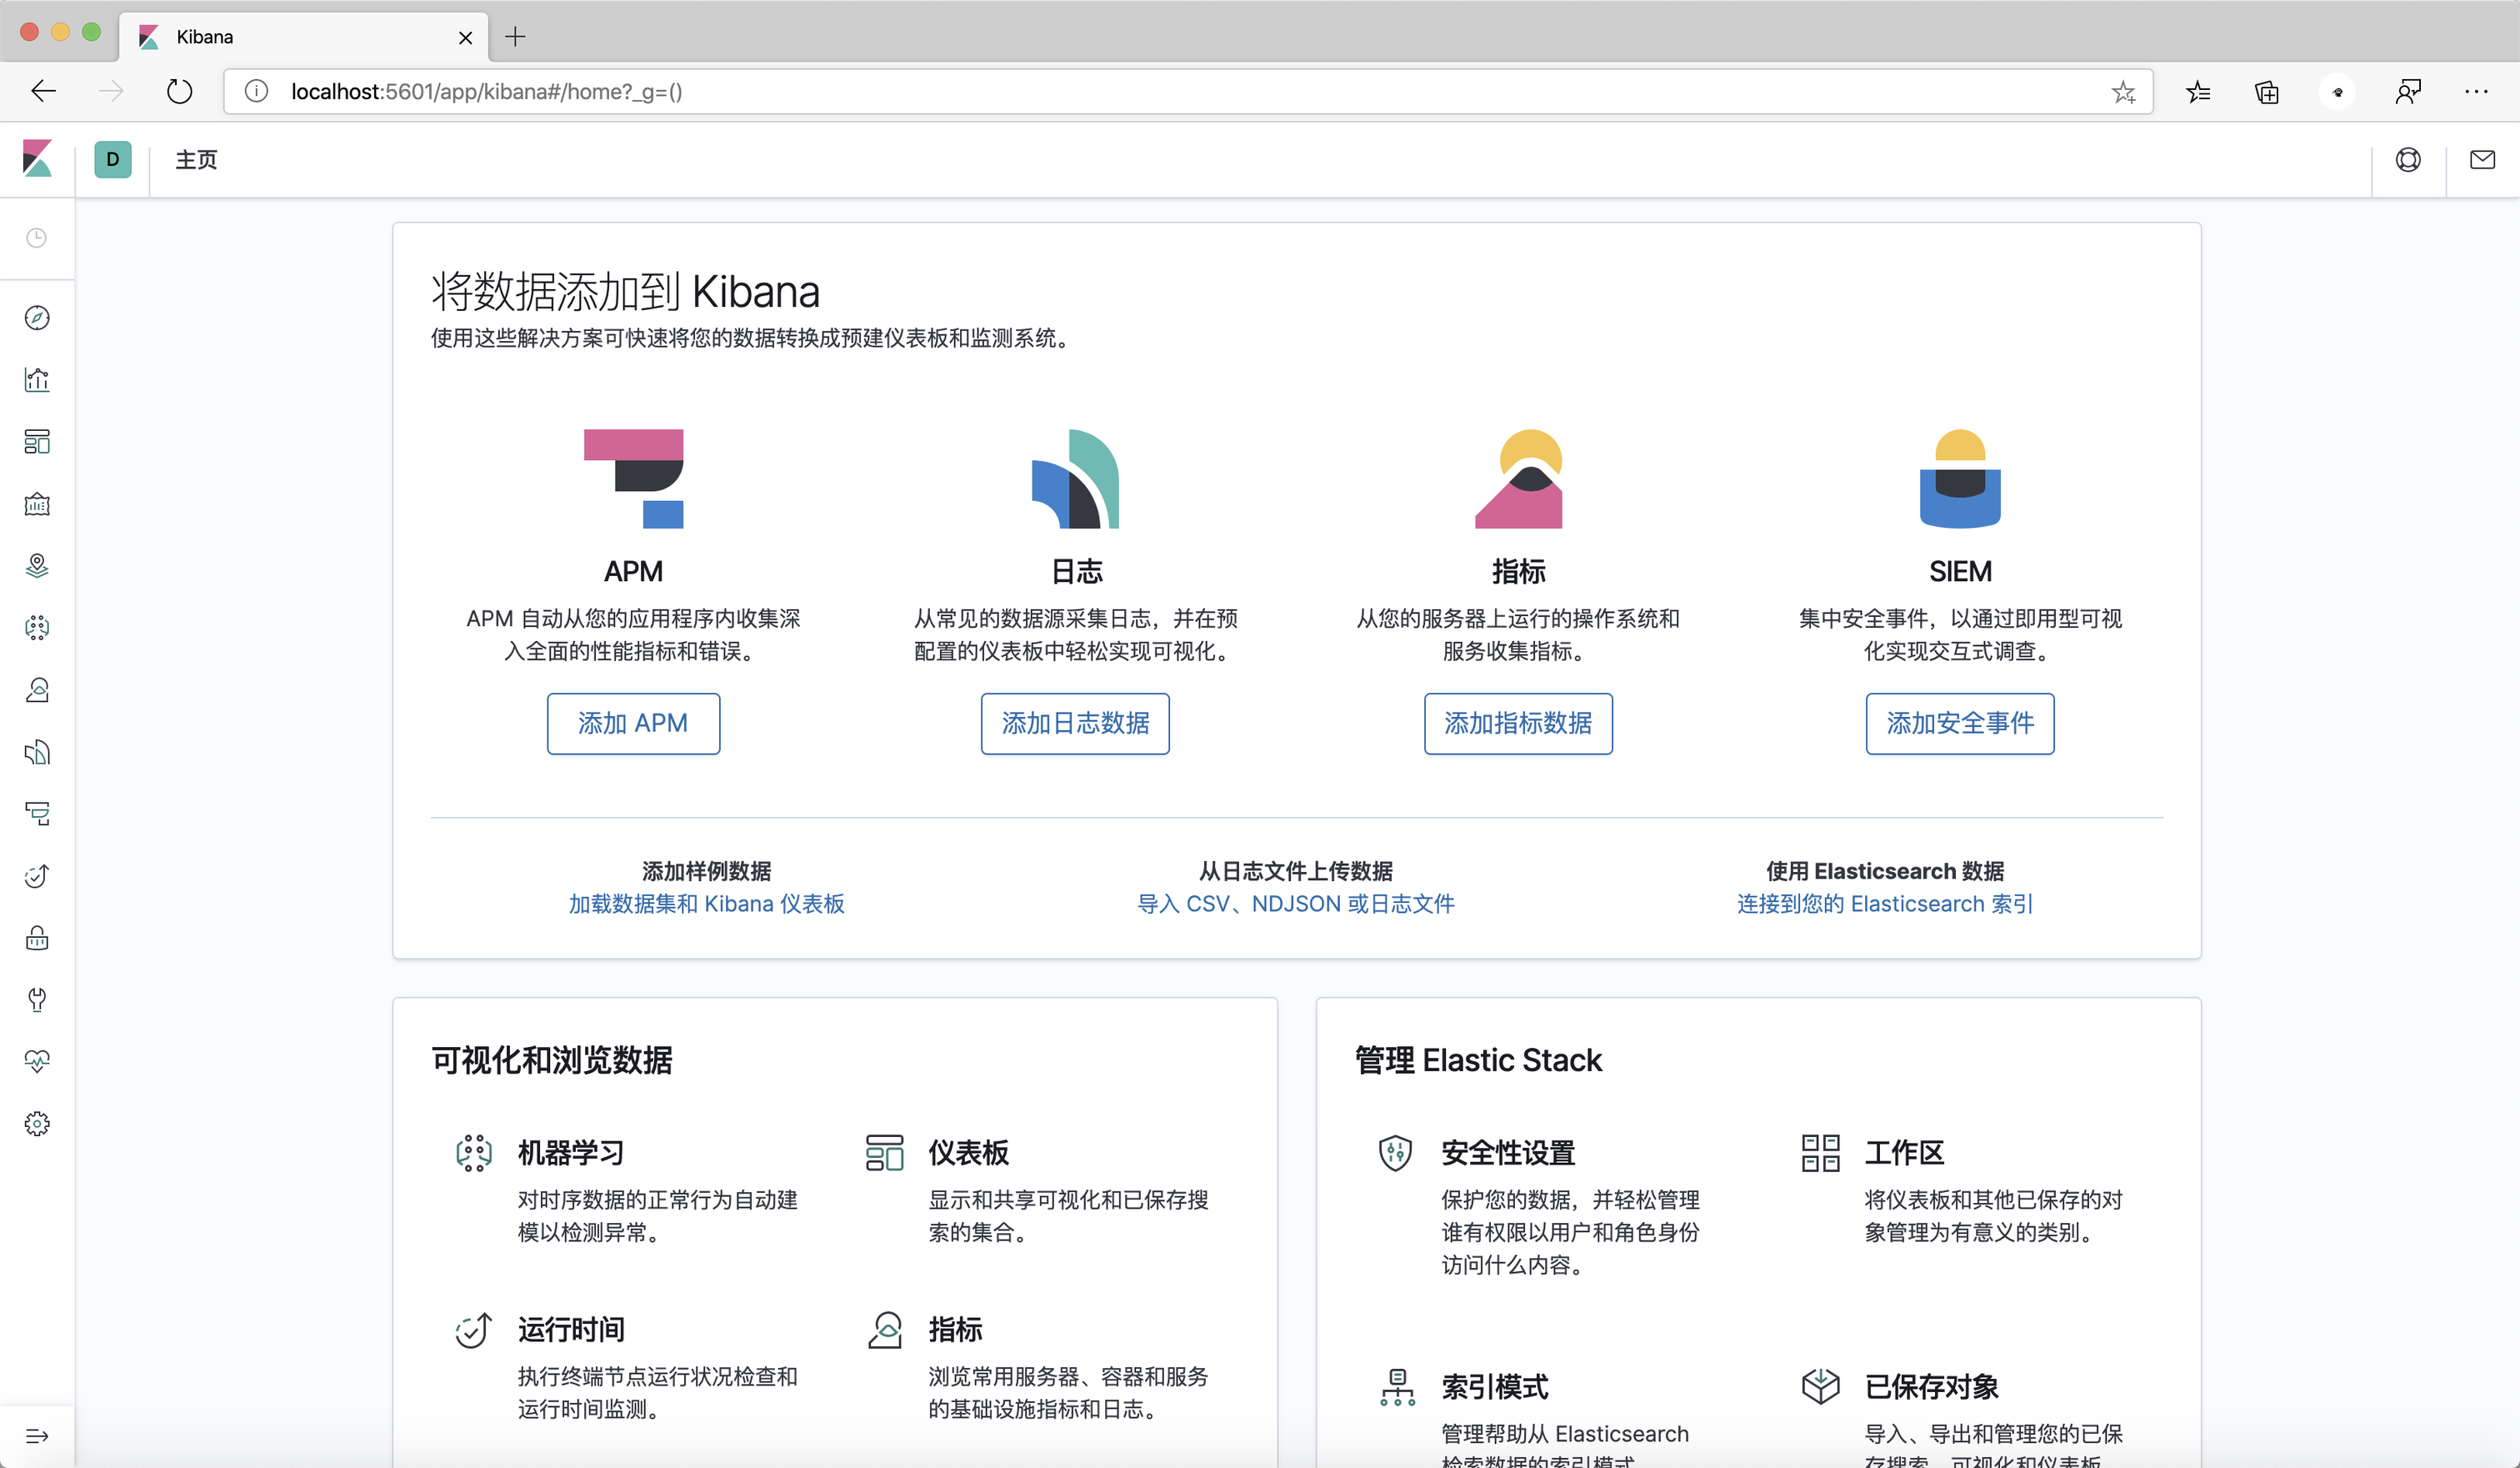Open 加载数据集和 Kibana 仪表板 link
The width and height of the screenshot is (2520, 1468).
point(706,904)
